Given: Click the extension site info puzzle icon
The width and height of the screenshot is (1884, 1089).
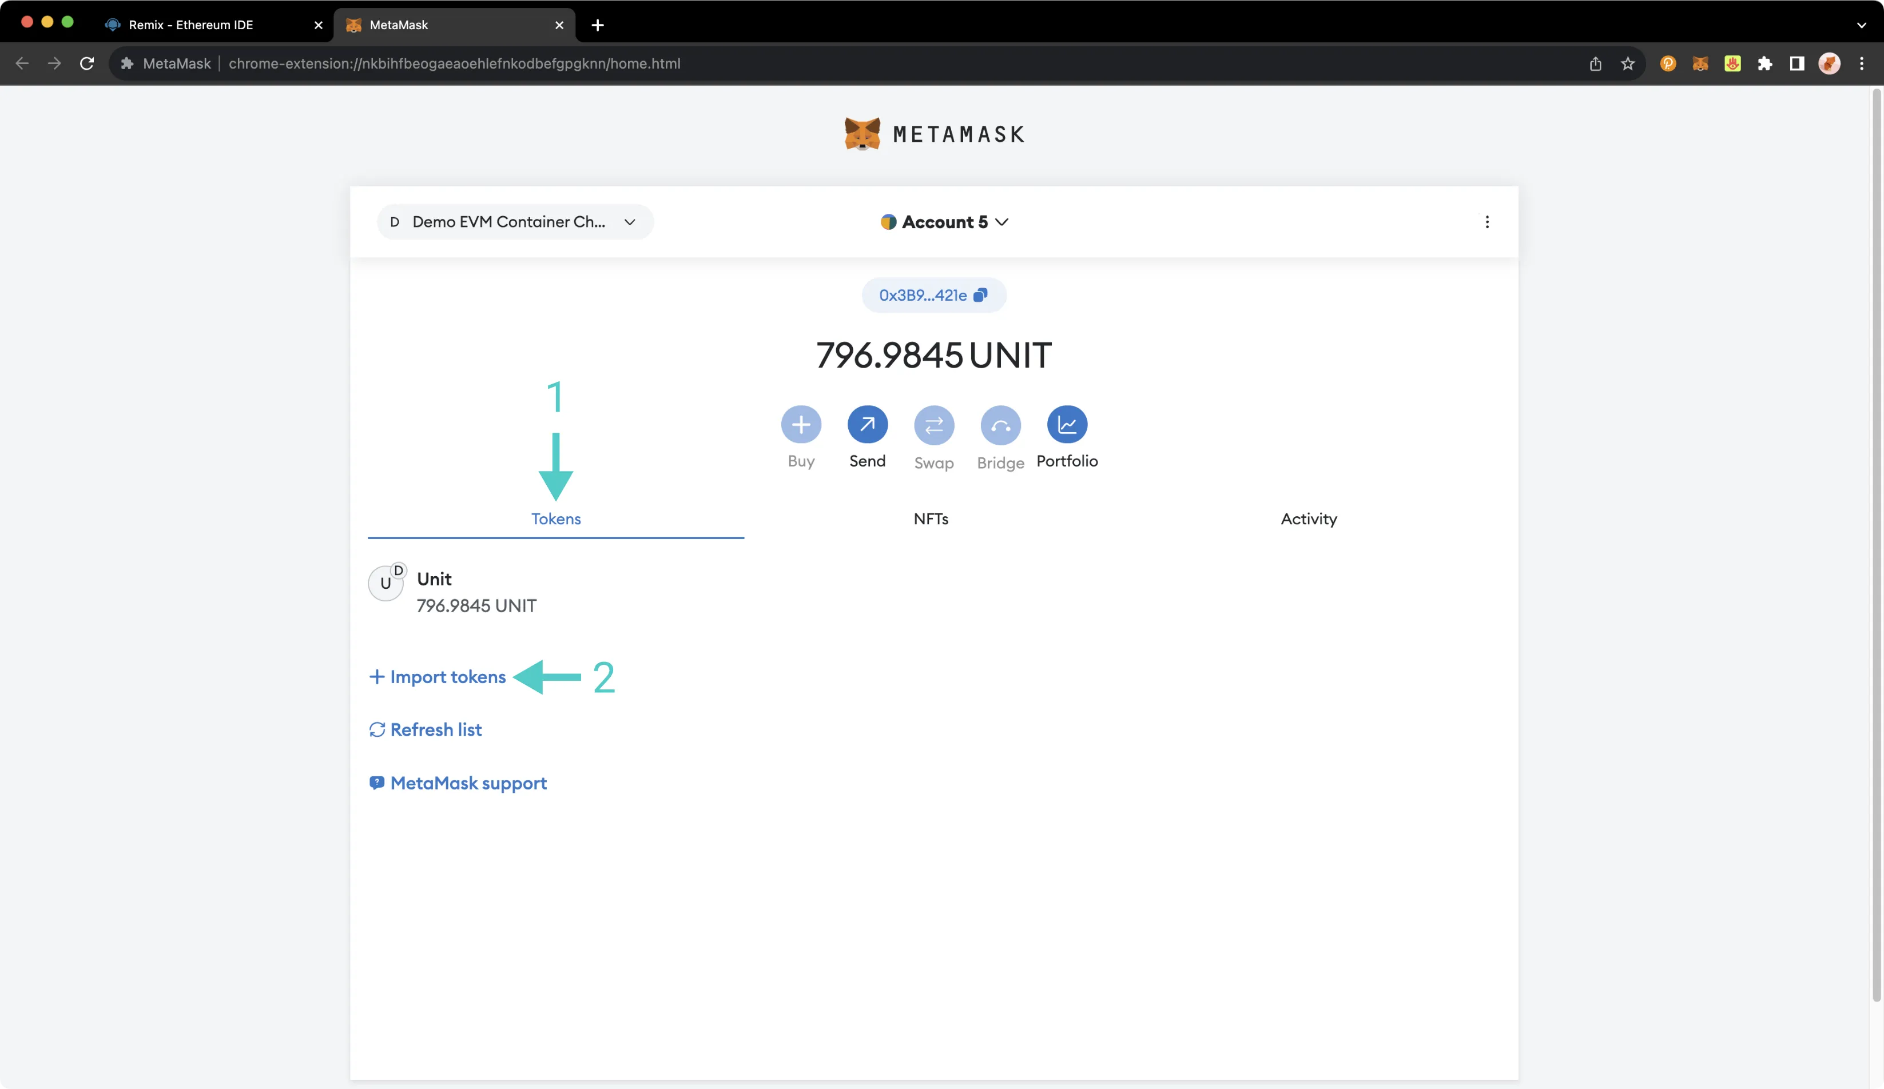Looking at the screenshot, I should point(127,63).
